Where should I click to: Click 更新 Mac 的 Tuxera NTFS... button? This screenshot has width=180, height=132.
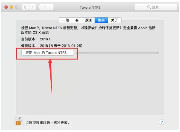[47, 53]
